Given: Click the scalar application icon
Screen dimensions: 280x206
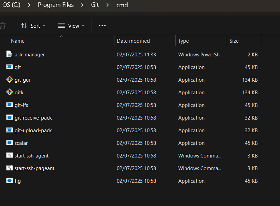Looking at the screenshot, I should (10, 142).
